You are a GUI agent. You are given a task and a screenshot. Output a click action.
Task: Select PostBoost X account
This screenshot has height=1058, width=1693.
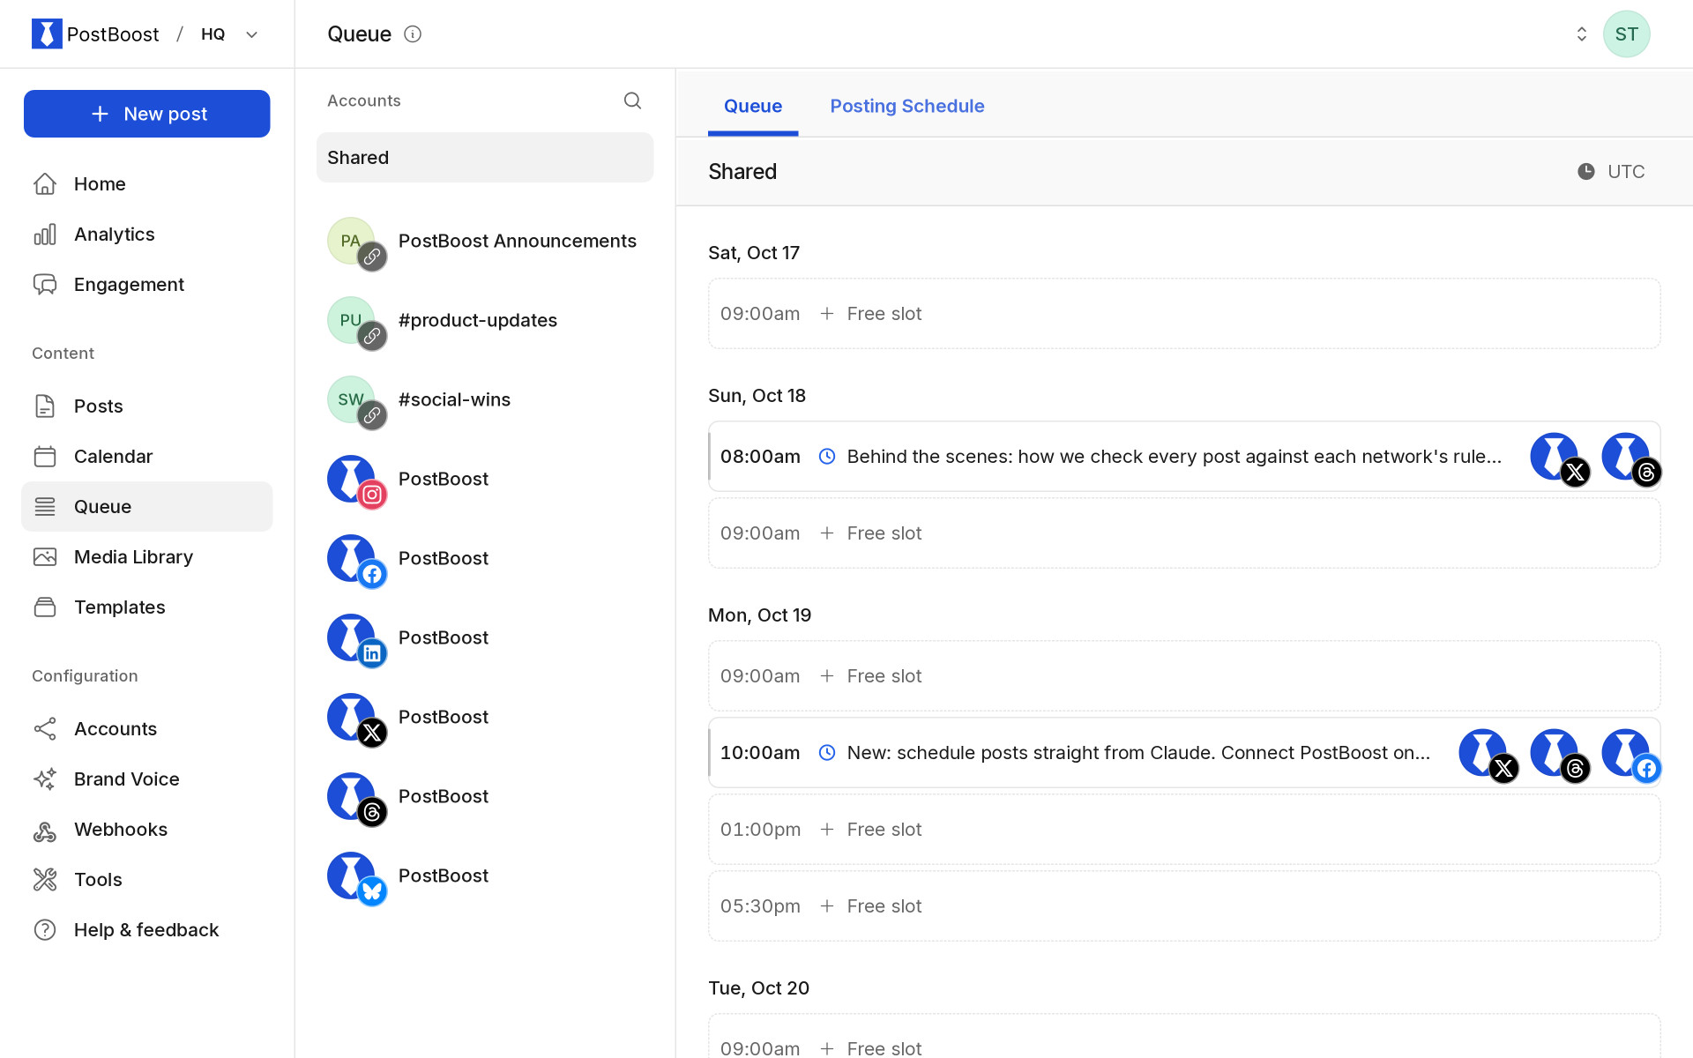485,717
